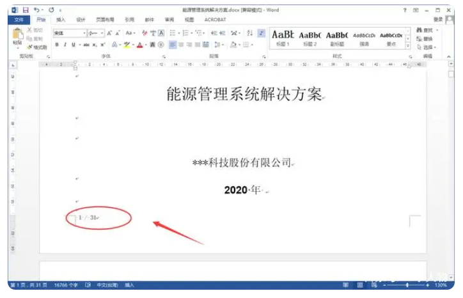This screenshot has height=298, width=463.
Task: Toggle Italic formatting
Action: (x=65, y=45)
